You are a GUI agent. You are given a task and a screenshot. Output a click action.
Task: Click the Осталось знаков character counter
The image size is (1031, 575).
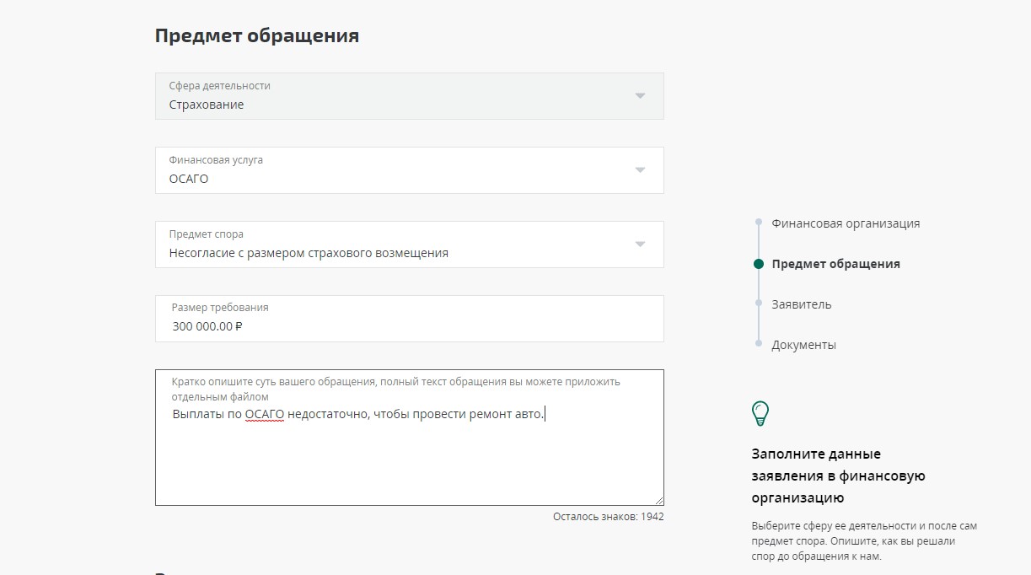[x=608, y=517]
